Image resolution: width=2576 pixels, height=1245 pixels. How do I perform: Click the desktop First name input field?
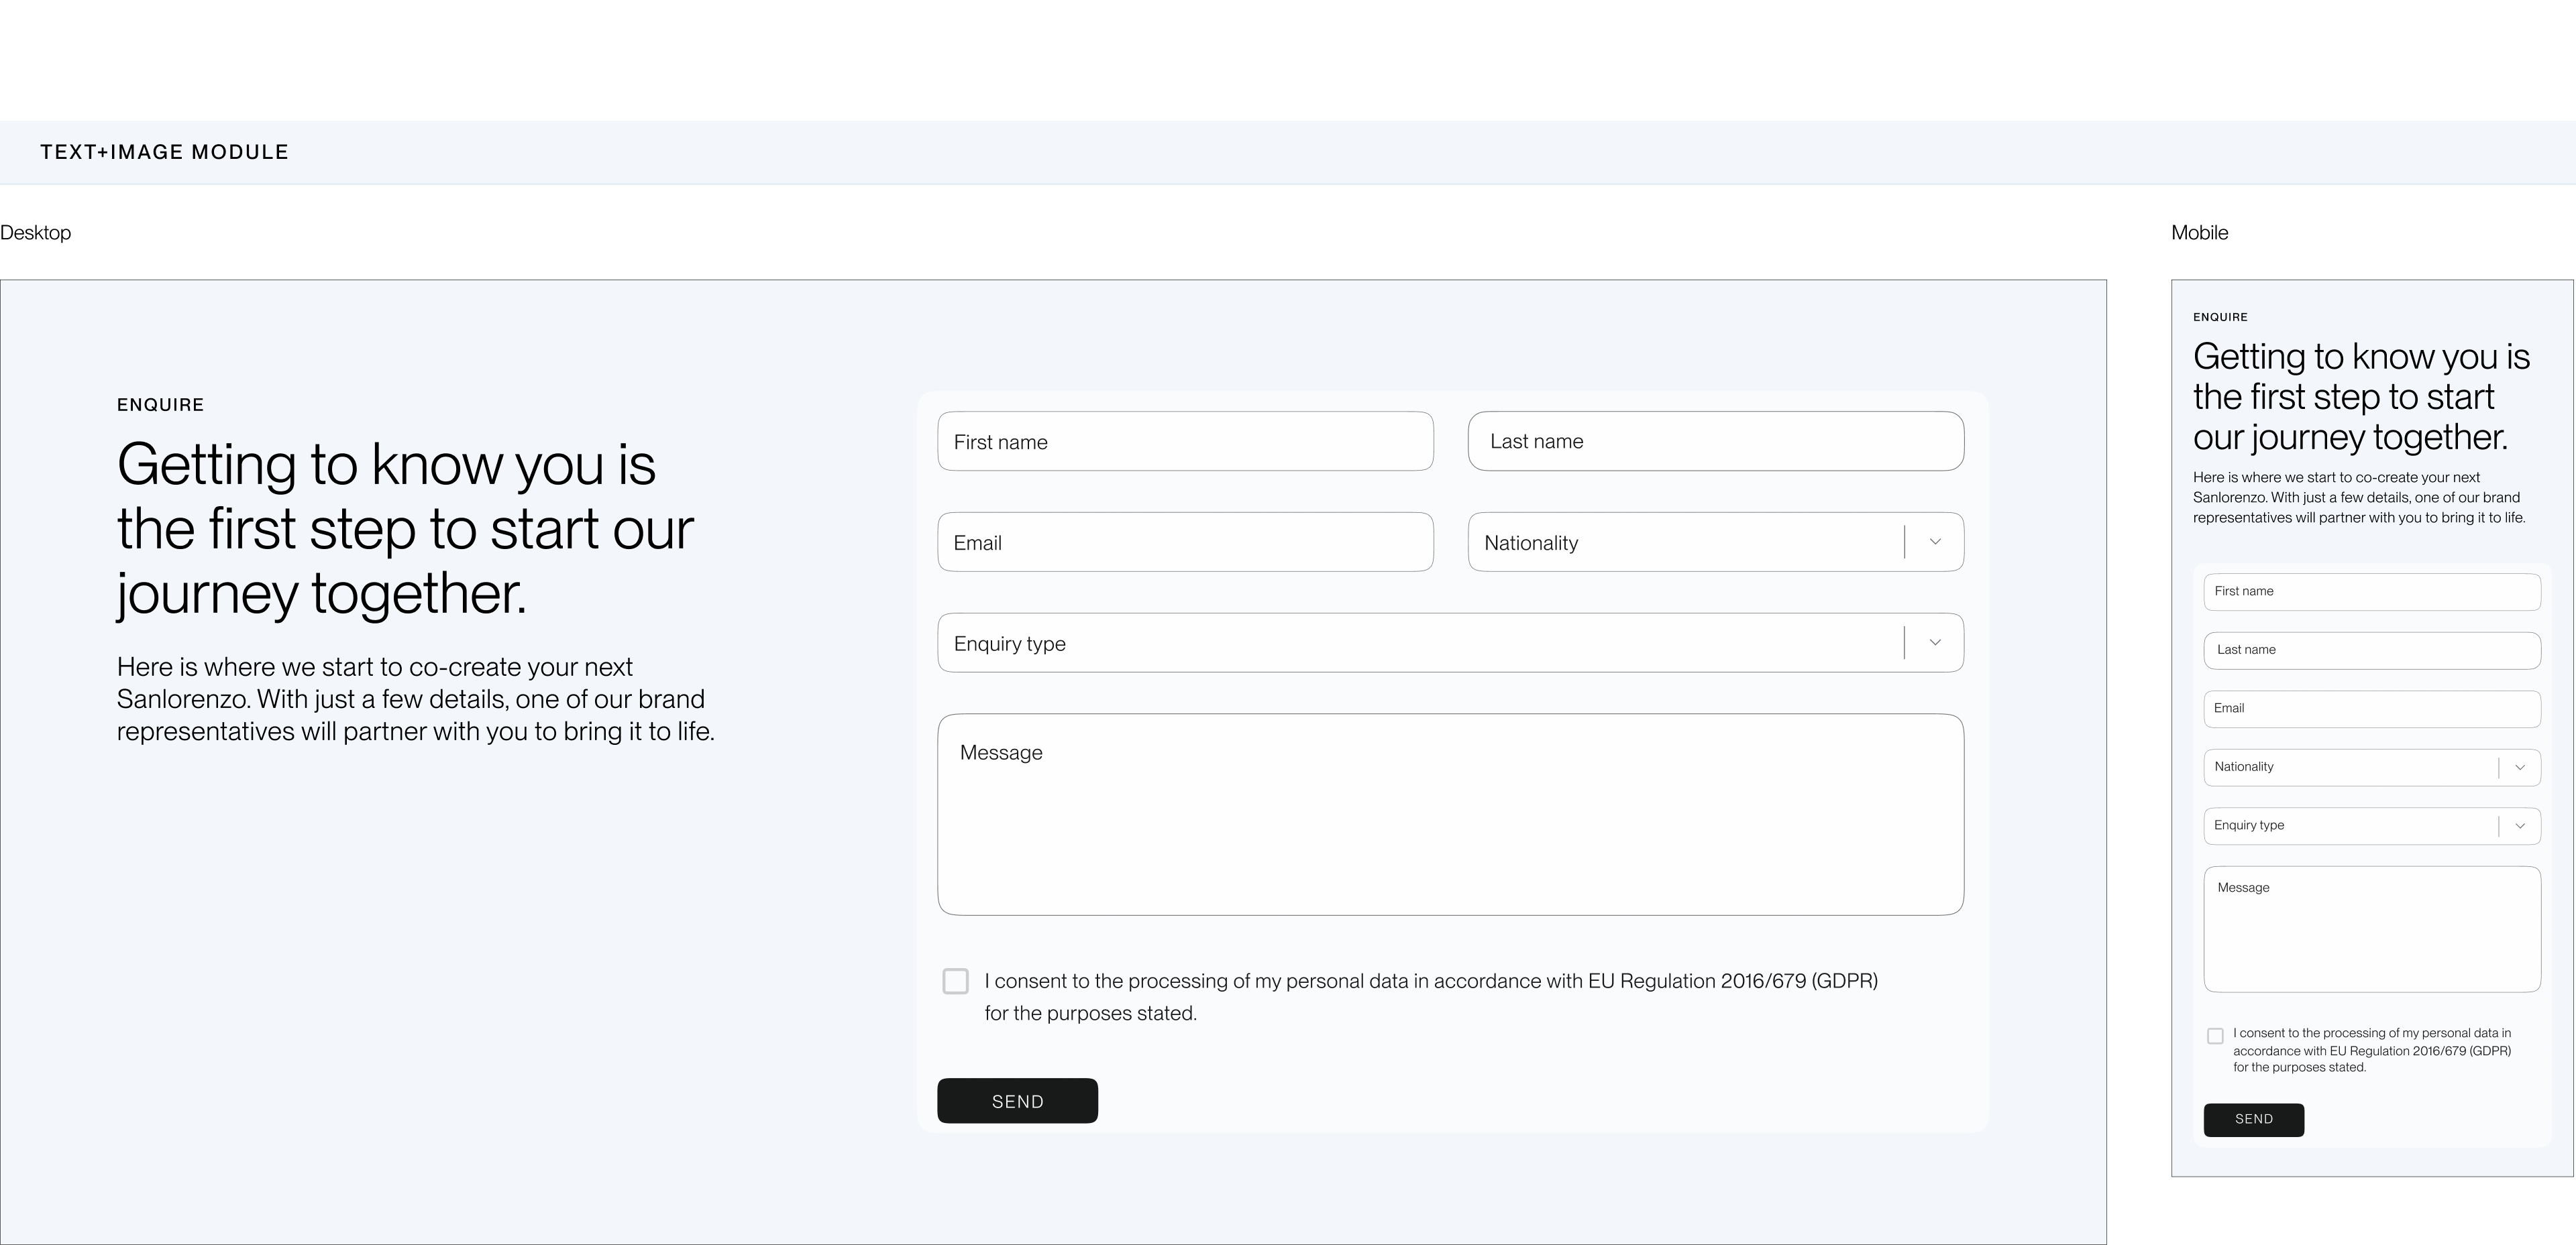coord(1185,440)
